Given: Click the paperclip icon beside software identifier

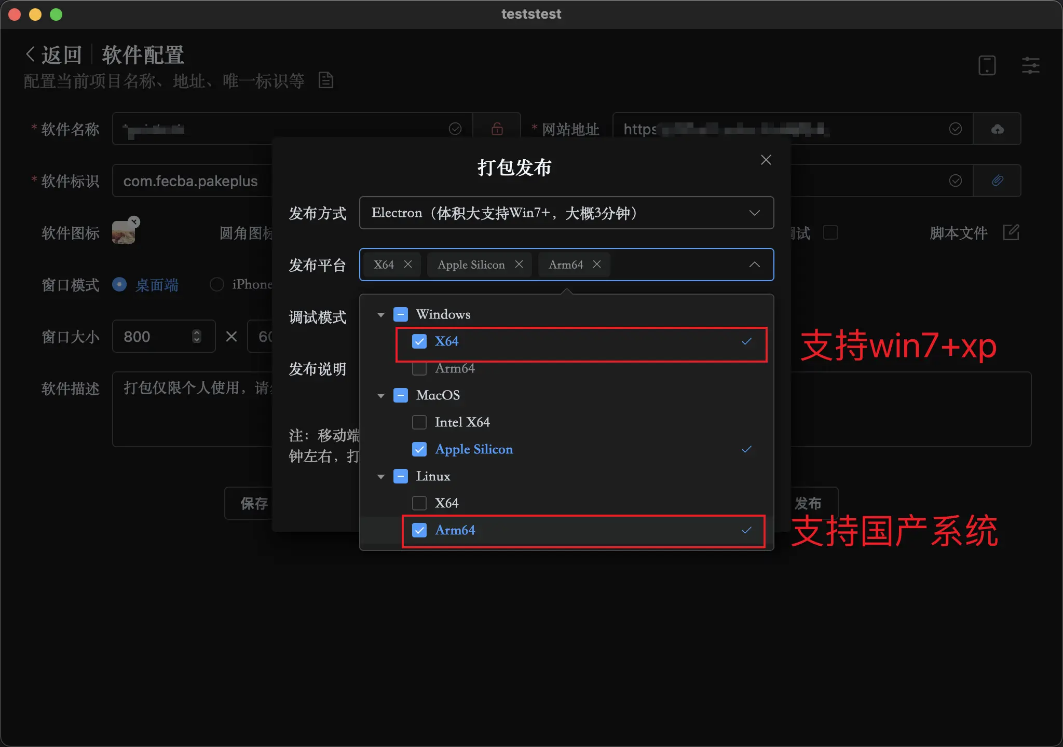Looking at the screenshot, I should pos(997,181).
